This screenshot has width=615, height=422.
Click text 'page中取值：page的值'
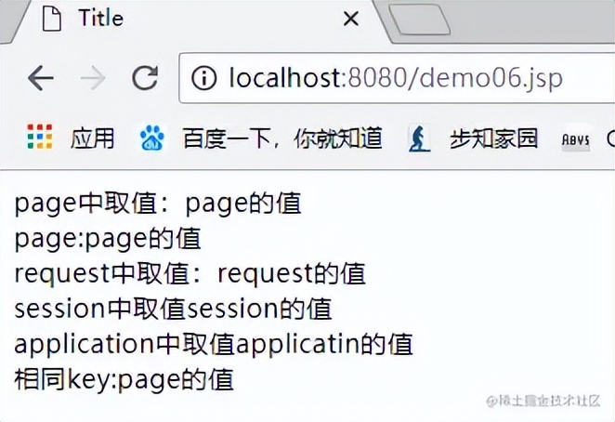point(158,204)
